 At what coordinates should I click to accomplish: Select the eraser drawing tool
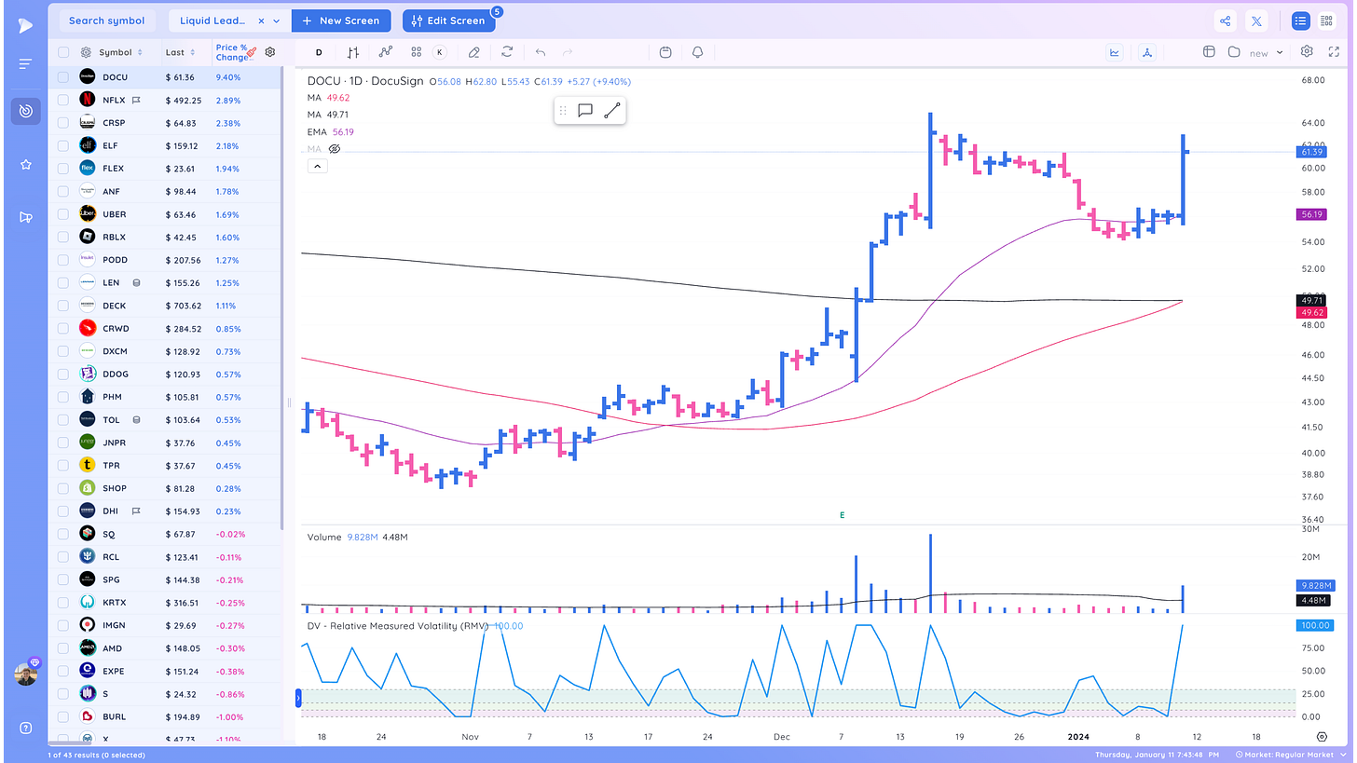pos(474,52)
